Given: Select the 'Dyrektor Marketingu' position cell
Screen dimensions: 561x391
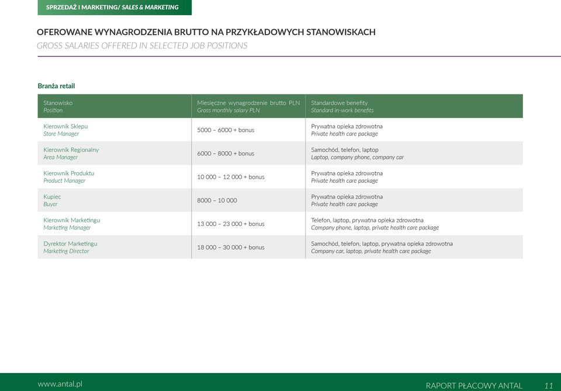Looking at the screenshot, I should [115, 247].
